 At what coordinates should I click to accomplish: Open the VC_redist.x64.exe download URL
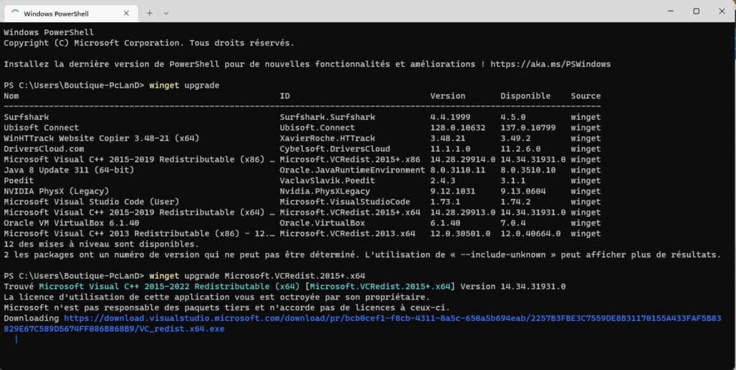coord(362,324)
